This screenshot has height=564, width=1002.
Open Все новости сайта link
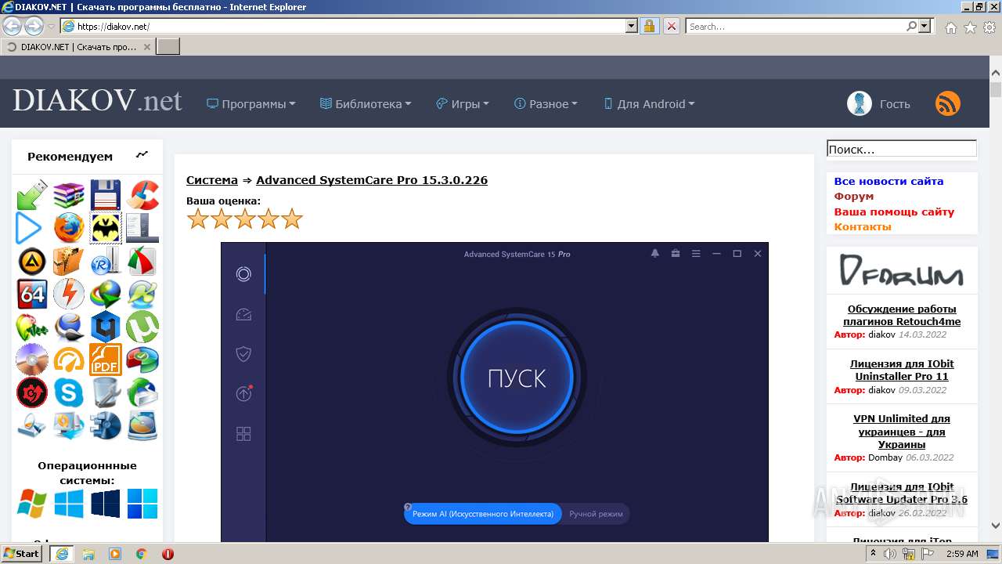tap(888, 181)
